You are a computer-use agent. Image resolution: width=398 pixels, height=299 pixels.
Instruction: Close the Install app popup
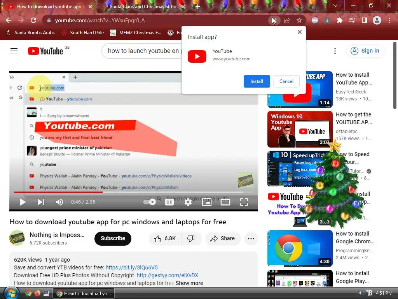click(x=300, y=32)
